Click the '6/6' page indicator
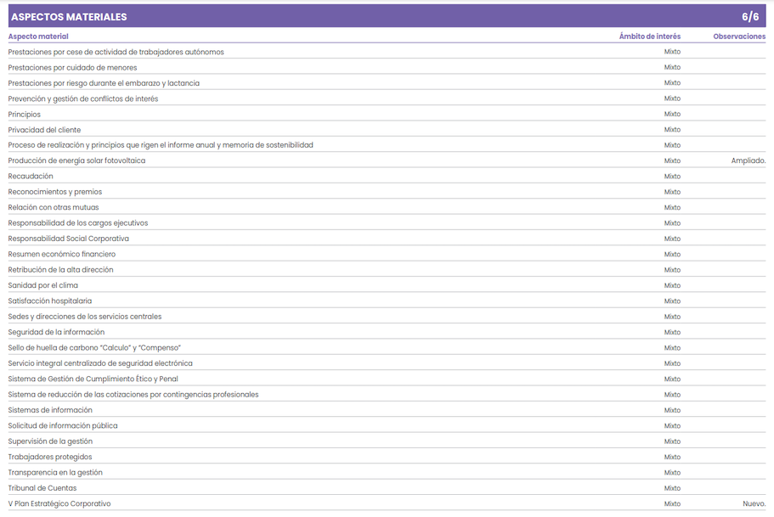This screenshot has height=517, width=774. coord(750,17)
